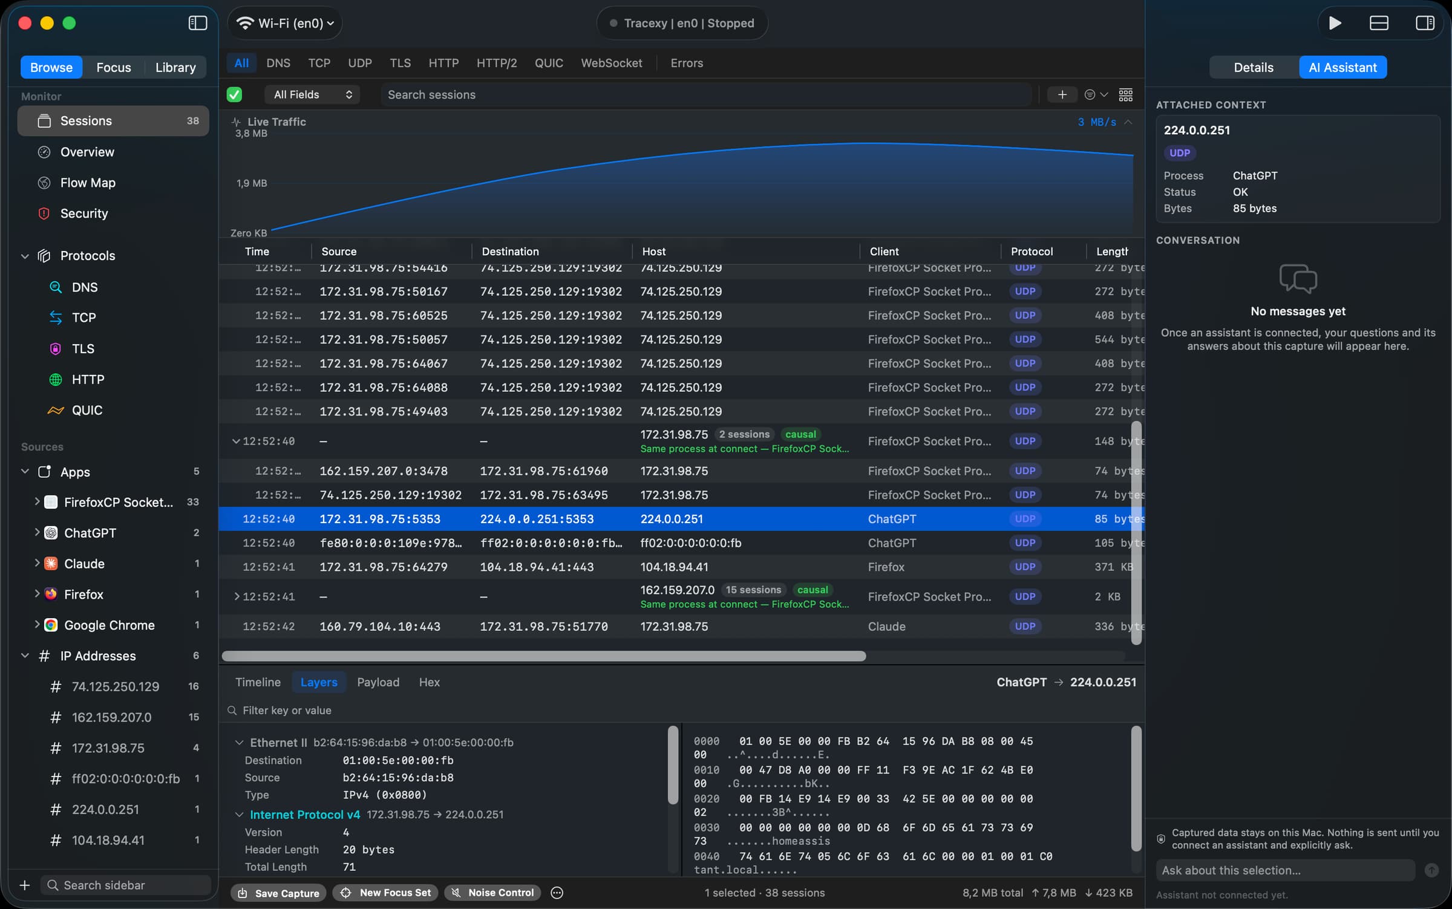Expand the 162.159.207.0 15 sessions group
The width and height of the screenshot is (1452, 909).
click(x=237, y=596)
